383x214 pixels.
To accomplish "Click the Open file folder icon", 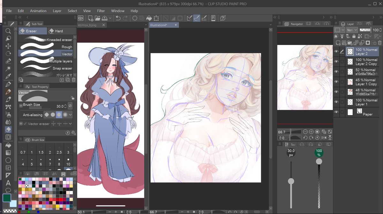I will pos(98,18).
